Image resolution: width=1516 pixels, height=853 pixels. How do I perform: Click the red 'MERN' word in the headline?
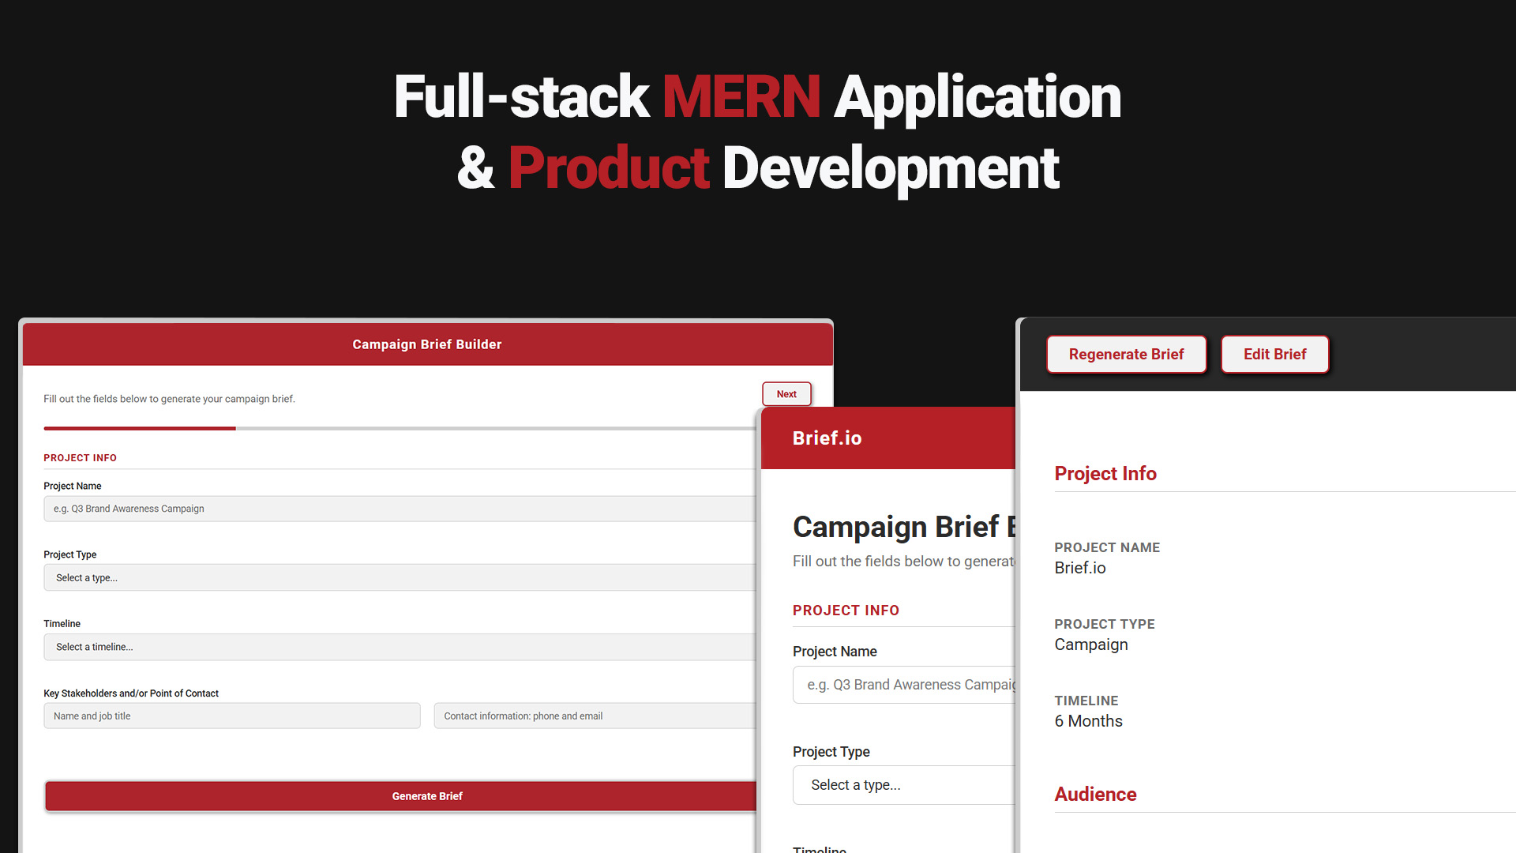pyautogui.click(x=741, y=96)
